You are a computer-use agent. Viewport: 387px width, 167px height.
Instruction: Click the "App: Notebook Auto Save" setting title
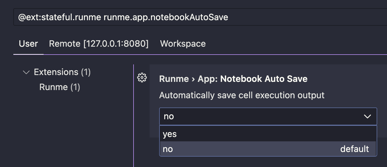click(x=252, y=79)
